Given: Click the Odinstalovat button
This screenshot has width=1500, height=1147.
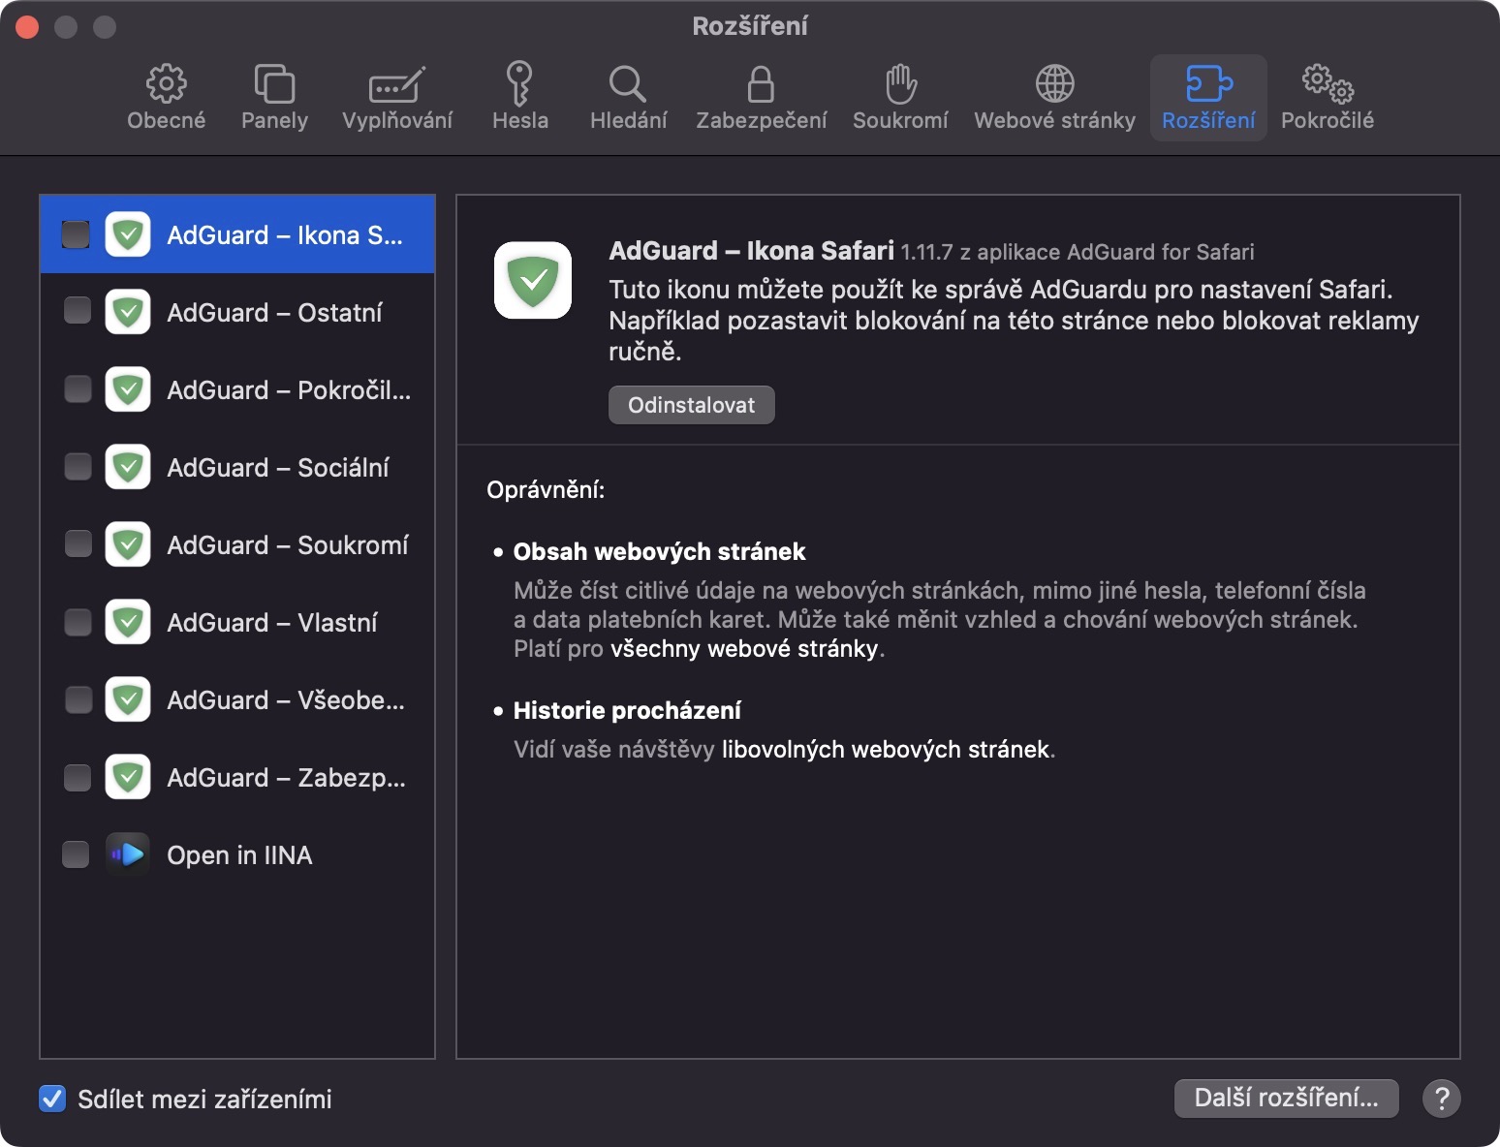Looking at the screenshot, I should click(x=691, y=405).
